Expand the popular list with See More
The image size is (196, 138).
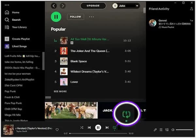tap(60, 92)
